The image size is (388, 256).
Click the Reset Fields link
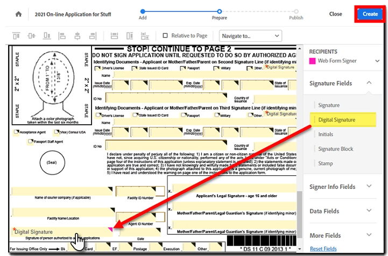click(324, 248)
